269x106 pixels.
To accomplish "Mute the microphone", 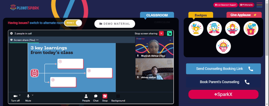I will (28, 98).
